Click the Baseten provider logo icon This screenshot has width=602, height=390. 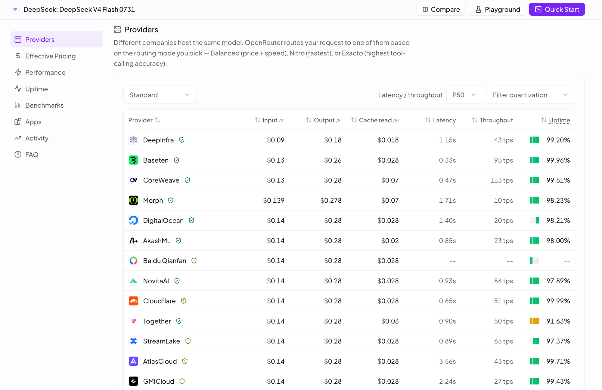(133, 160)
